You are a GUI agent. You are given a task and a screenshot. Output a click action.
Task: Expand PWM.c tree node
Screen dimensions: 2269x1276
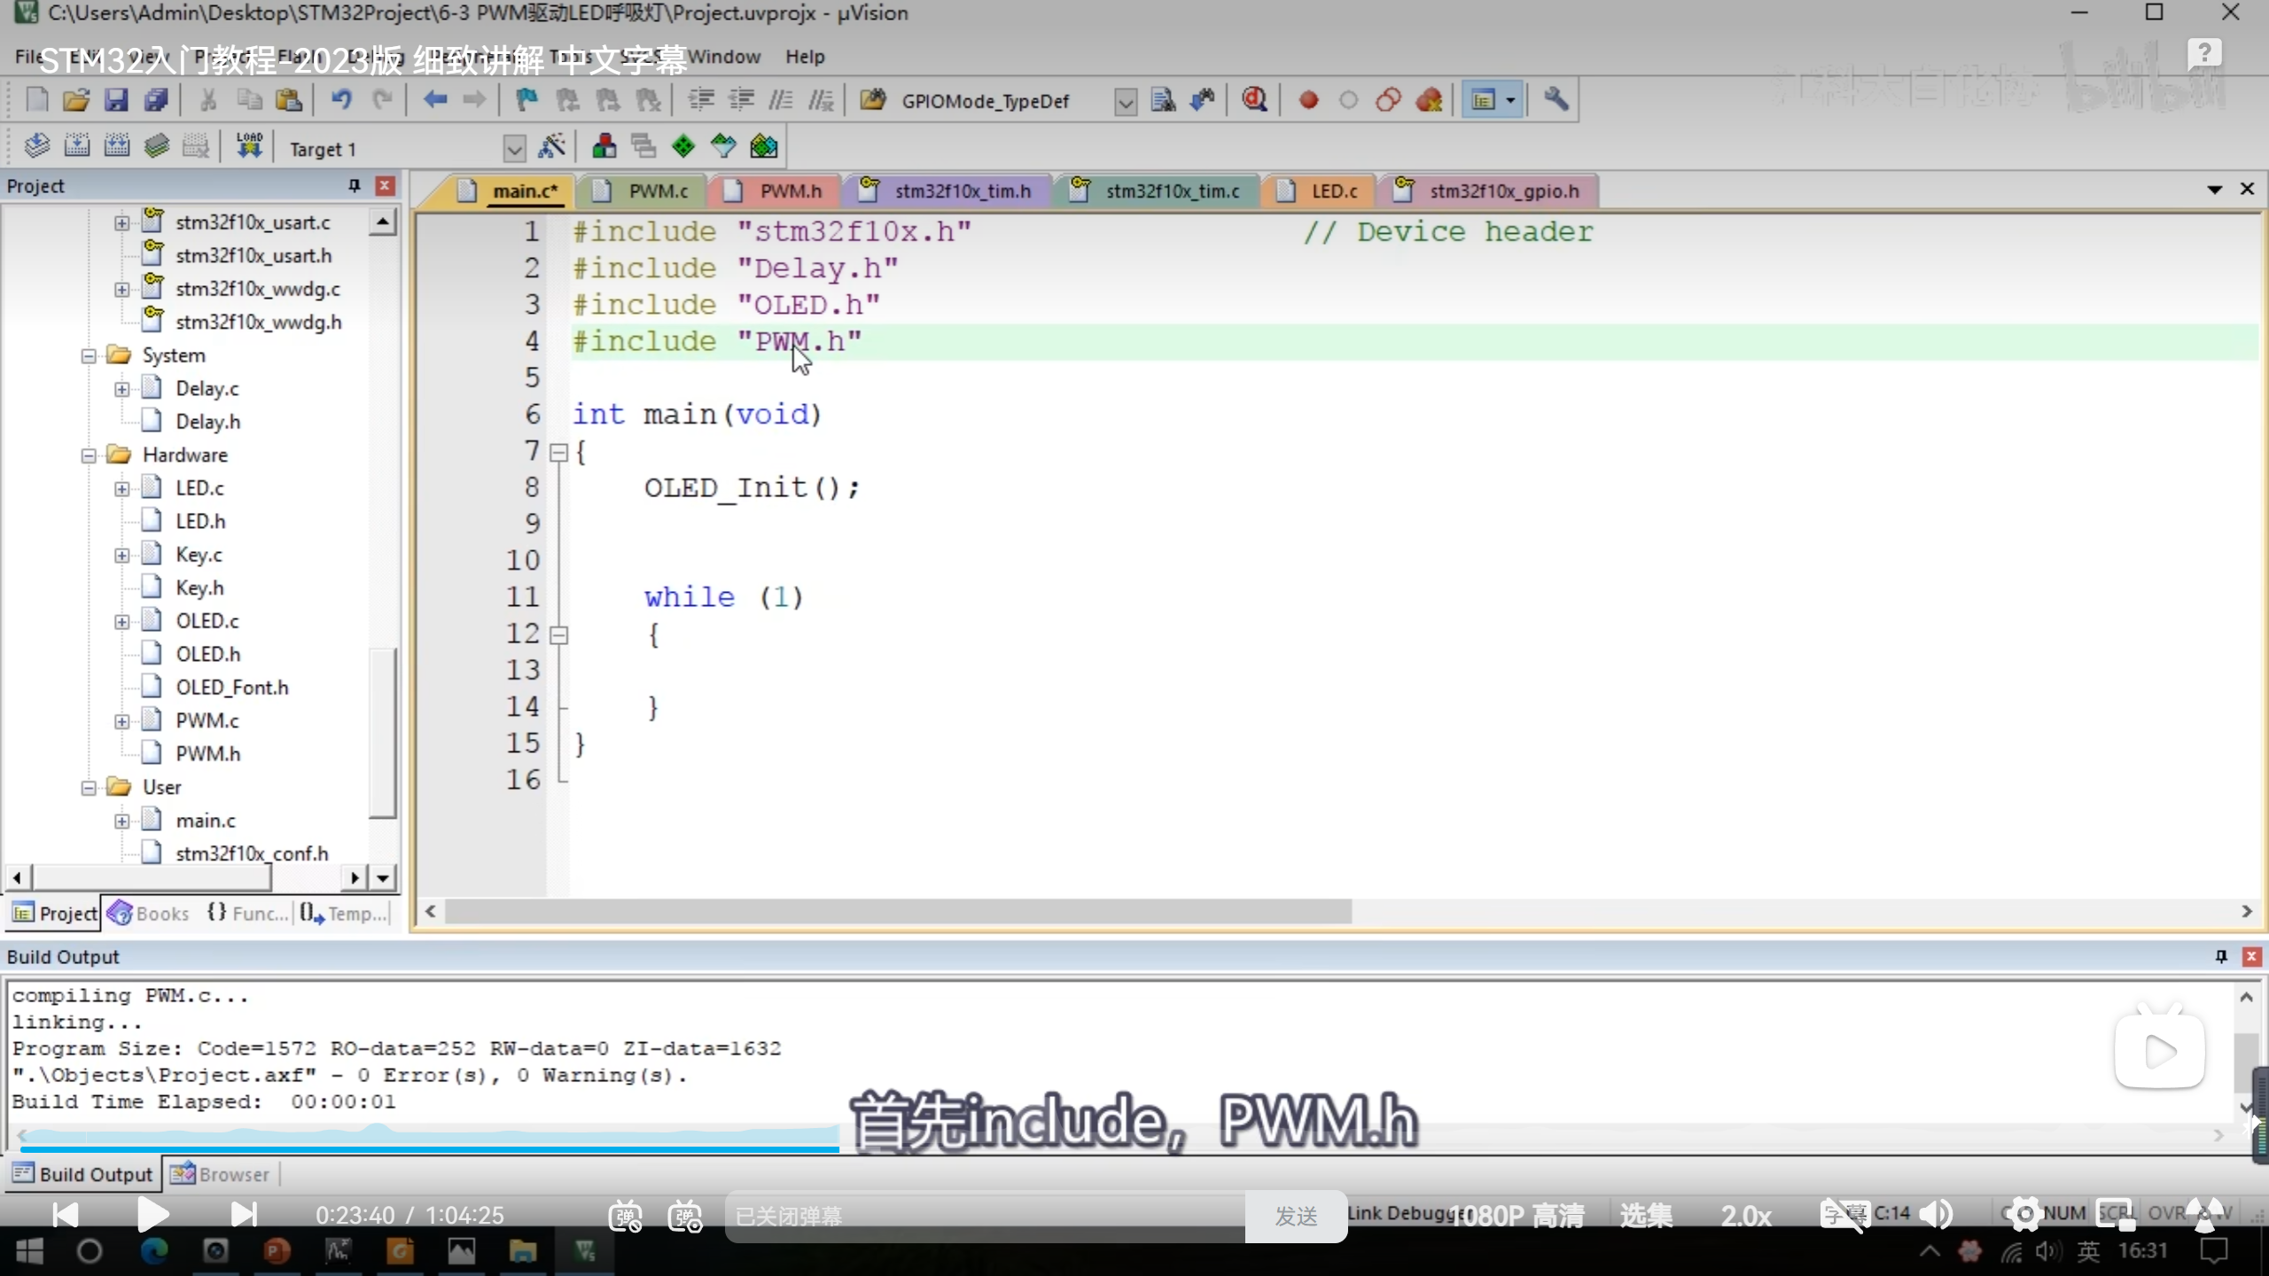pyautogui.click(x=122, y=721)
